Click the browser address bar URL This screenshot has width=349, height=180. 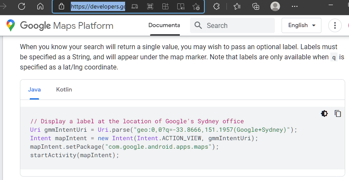[98, 6]
